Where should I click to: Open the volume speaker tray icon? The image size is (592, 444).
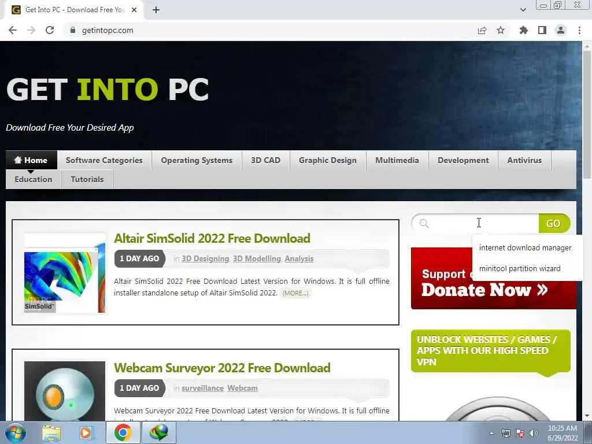(534, 433)
